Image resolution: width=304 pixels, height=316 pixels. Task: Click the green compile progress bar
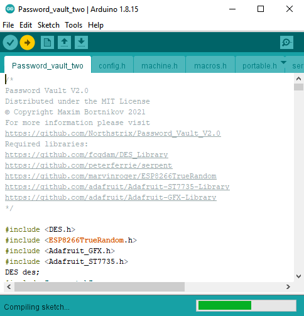coord(225,305)
